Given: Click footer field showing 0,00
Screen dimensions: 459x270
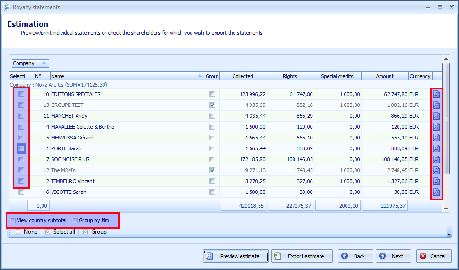Looking at the screenshot, I should (38, 206).
